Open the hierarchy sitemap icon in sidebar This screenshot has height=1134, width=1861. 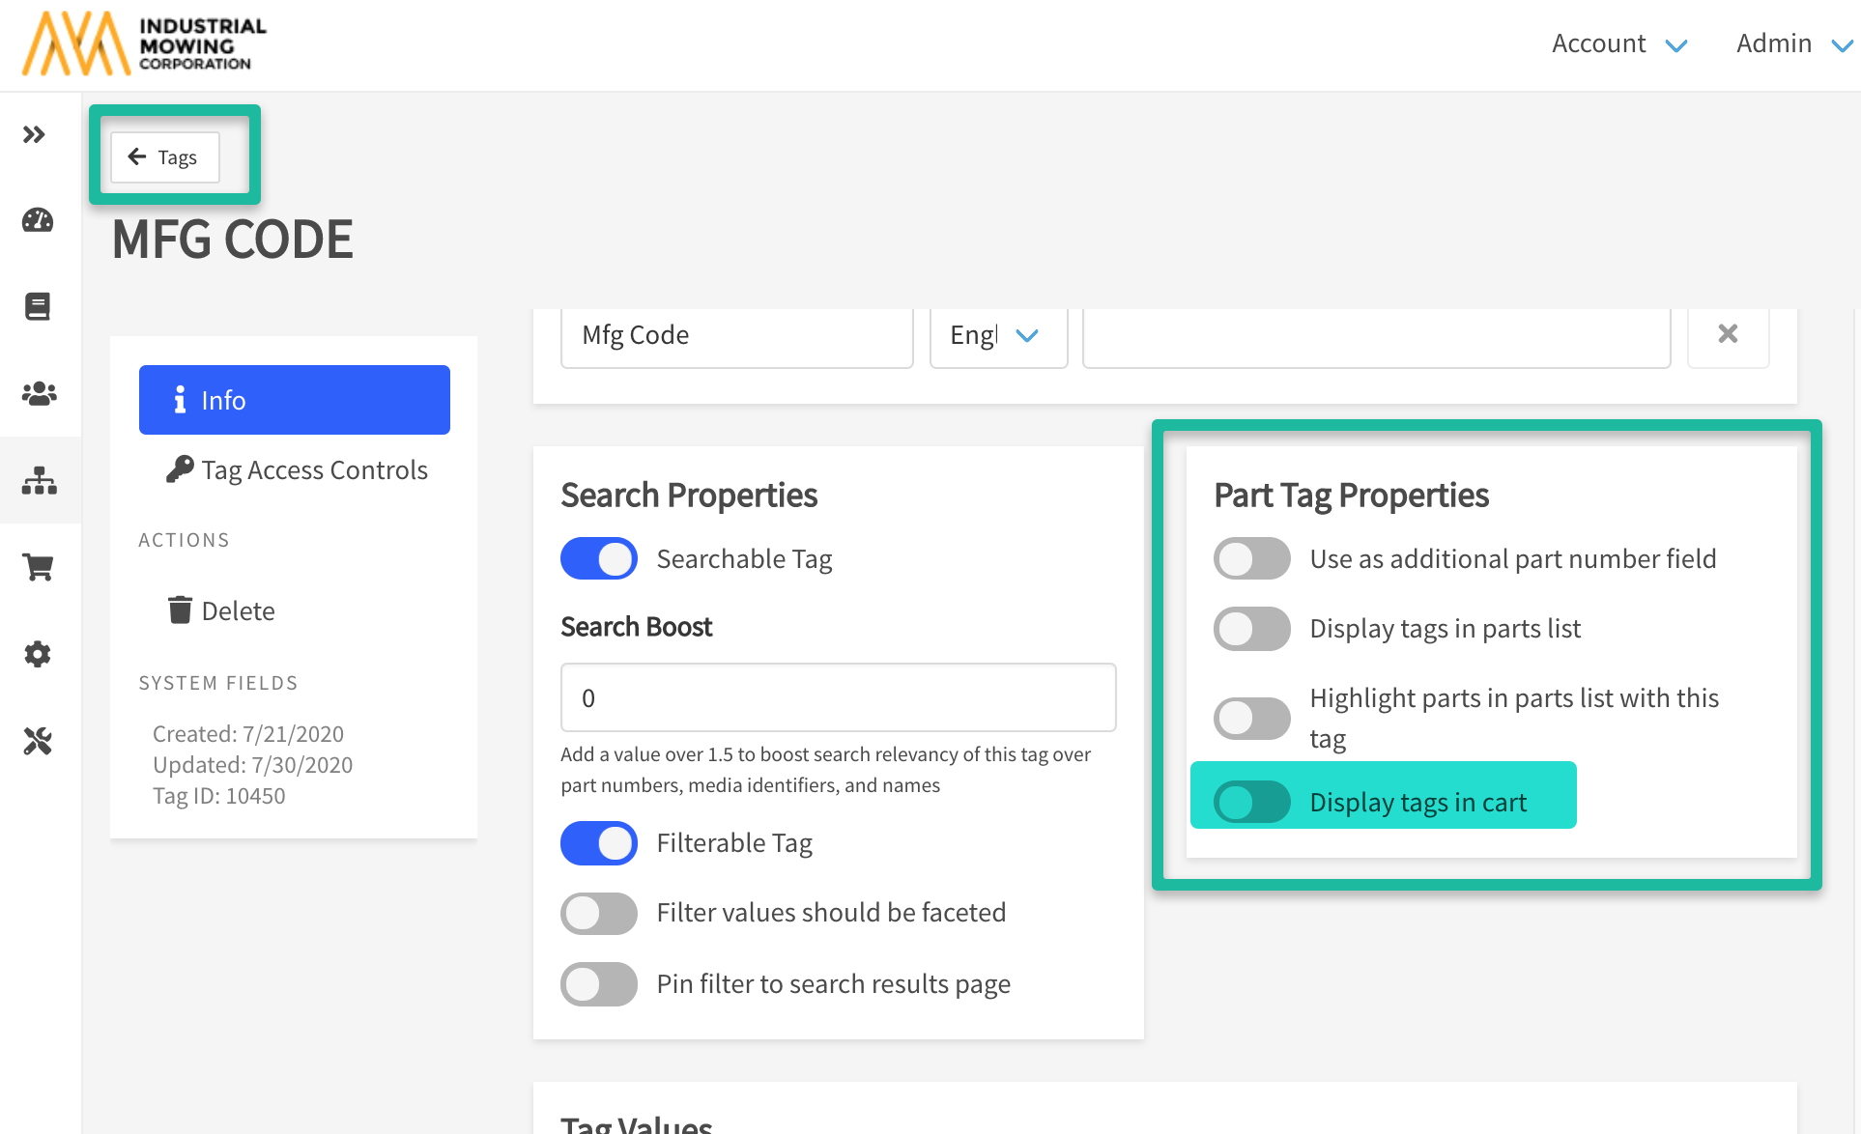pyautogui.click(x=39, y=480)
